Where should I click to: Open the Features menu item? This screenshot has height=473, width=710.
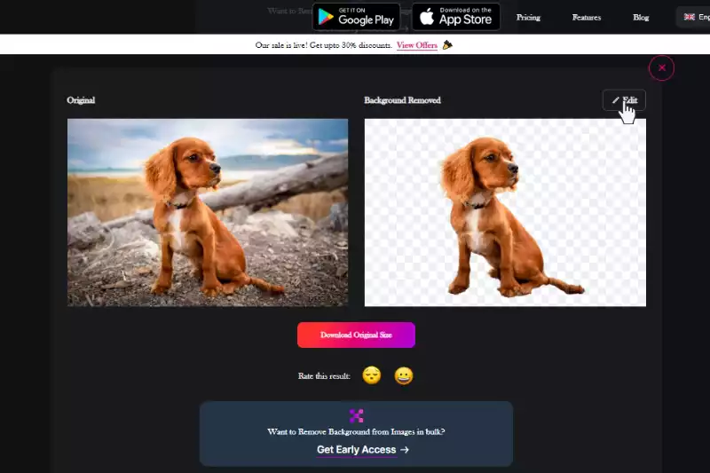(587, 17)
